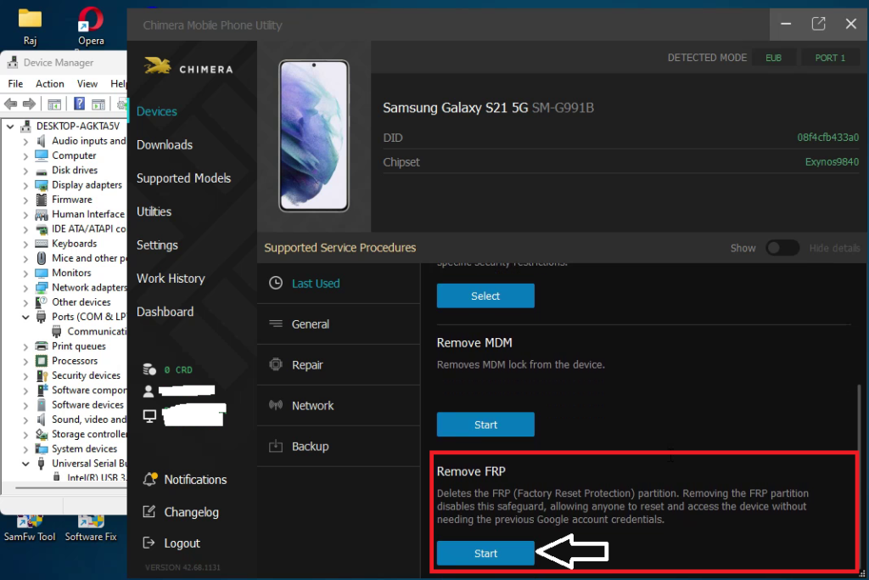Click the Logout arrow icon
Screen dimensions: 869x580
[x=149, y=543]
